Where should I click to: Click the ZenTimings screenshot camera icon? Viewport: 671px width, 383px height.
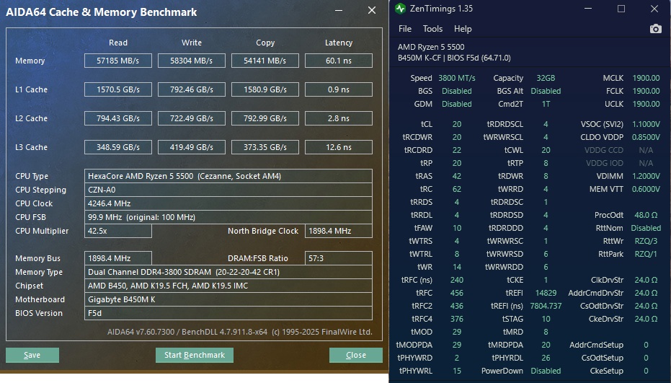[x=655, y=29]
